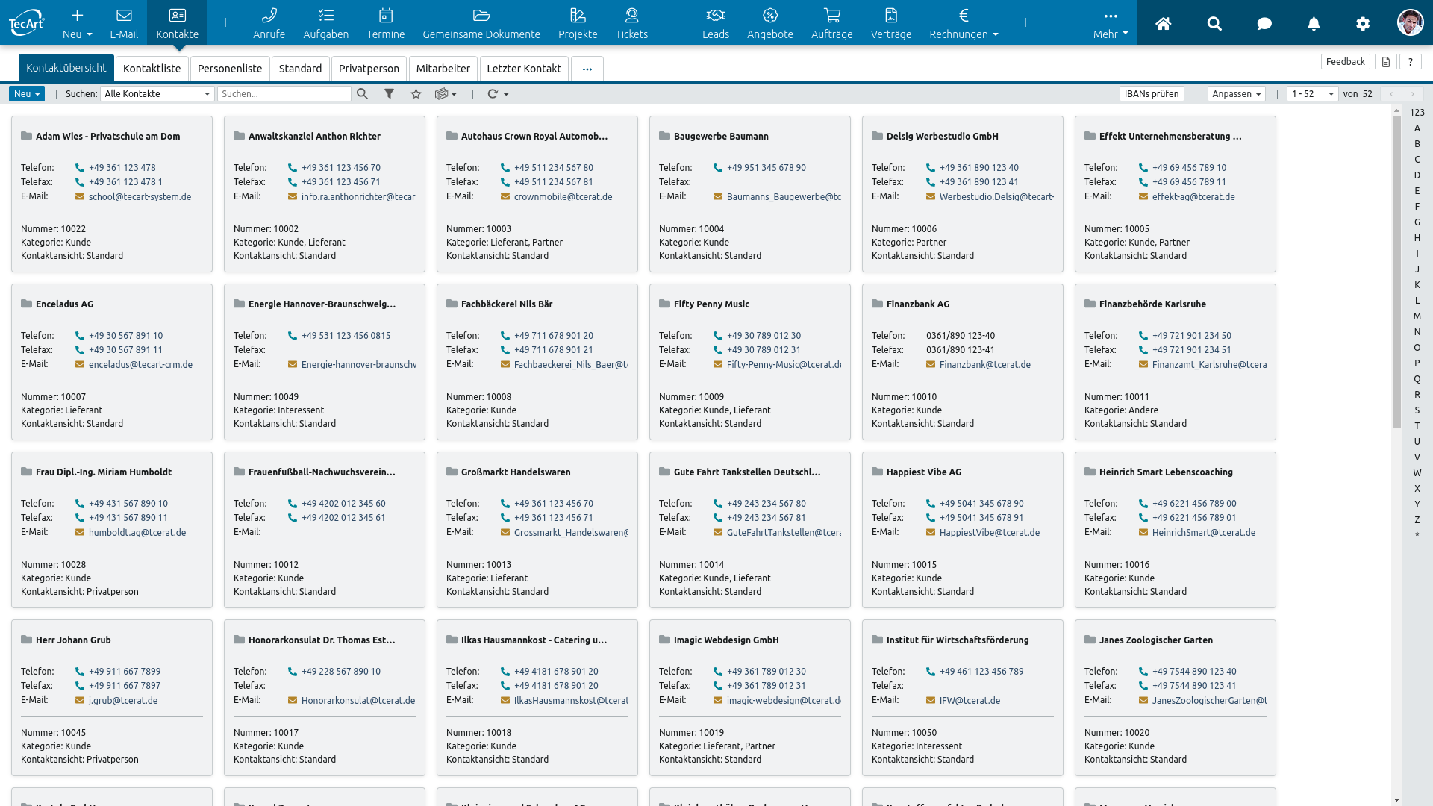Expand the 1 - 52 page range dropdown
The height and width of the screenshot is (806, 1433).
tap(1312, 94)
